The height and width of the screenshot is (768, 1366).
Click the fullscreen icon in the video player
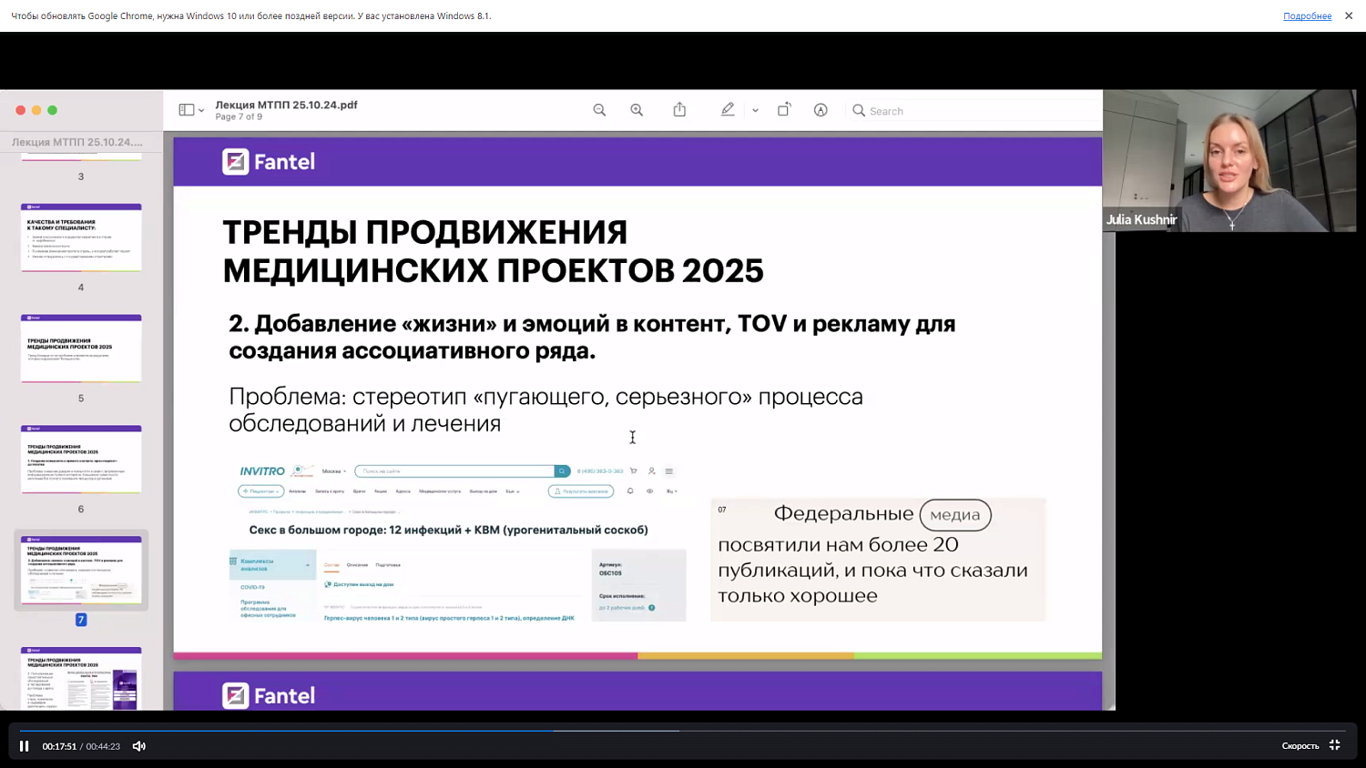pyautogui.click(x=1333, y=745)
